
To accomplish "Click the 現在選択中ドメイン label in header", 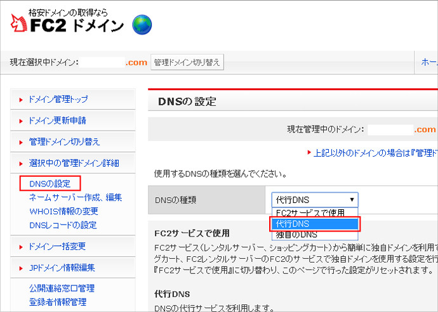I will (44, 62).
